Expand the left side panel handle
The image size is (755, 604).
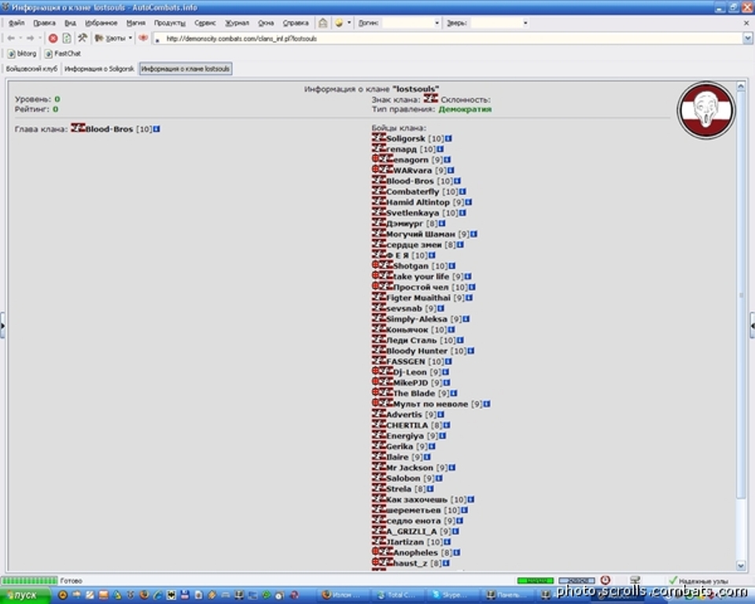[2, 326]
